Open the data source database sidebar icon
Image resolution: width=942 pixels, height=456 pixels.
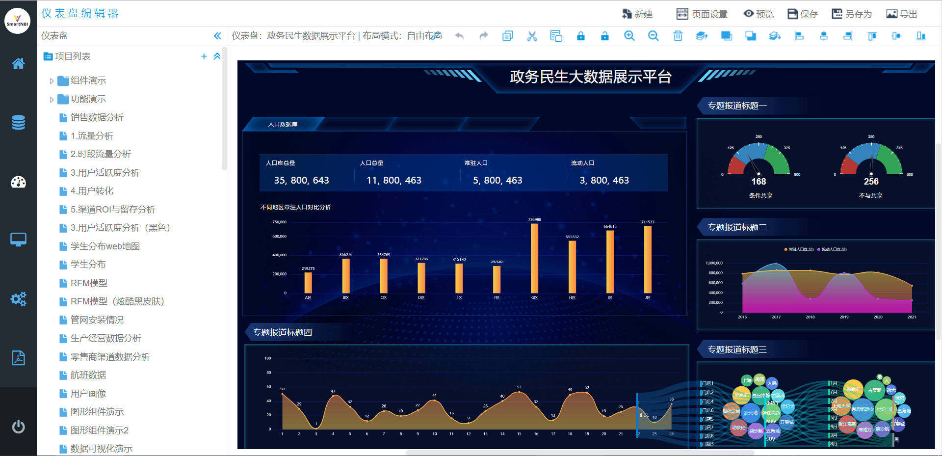point(18,122)
